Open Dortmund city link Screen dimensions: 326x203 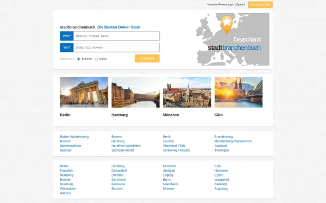pos(118,180)
